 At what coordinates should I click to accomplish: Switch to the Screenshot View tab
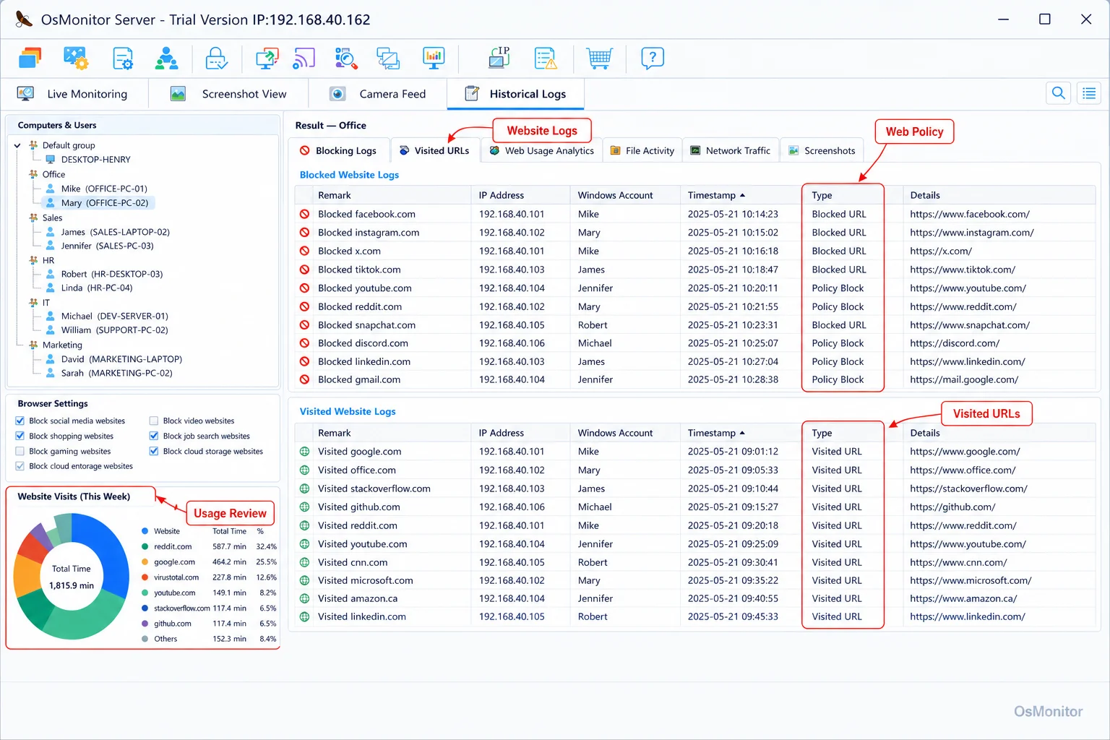point(229,94)
